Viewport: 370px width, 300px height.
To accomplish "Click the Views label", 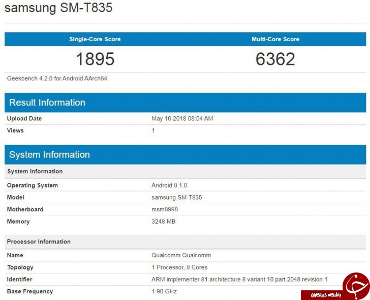I will (x=15, y=130).
